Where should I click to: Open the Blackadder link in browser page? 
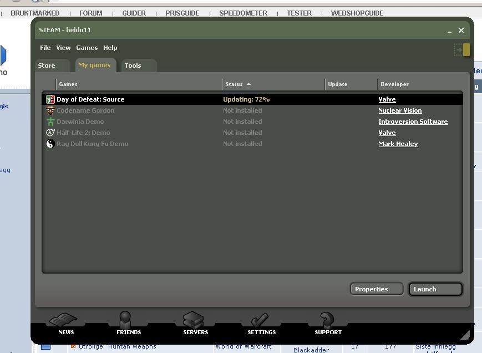click(311, 350)
